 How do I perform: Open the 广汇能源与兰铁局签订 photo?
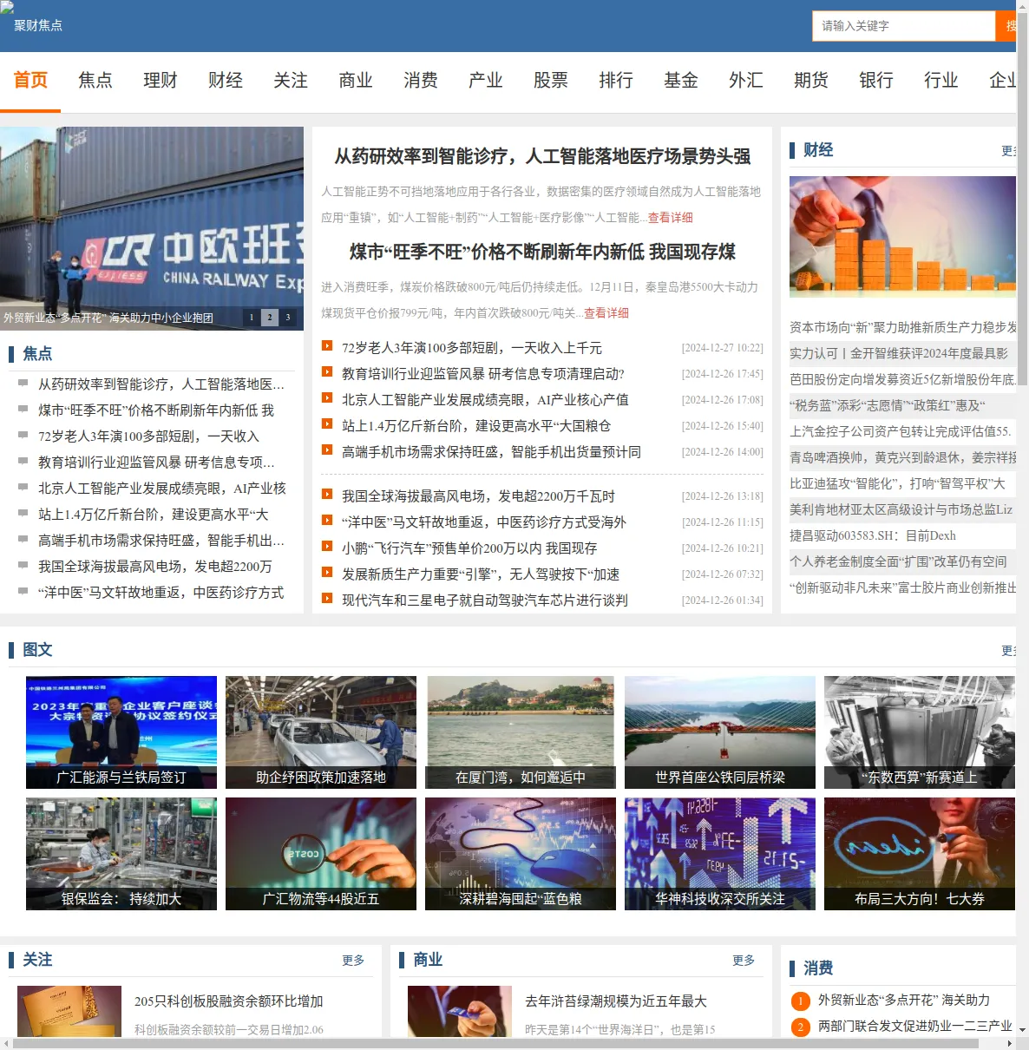(x=121, y=732)
